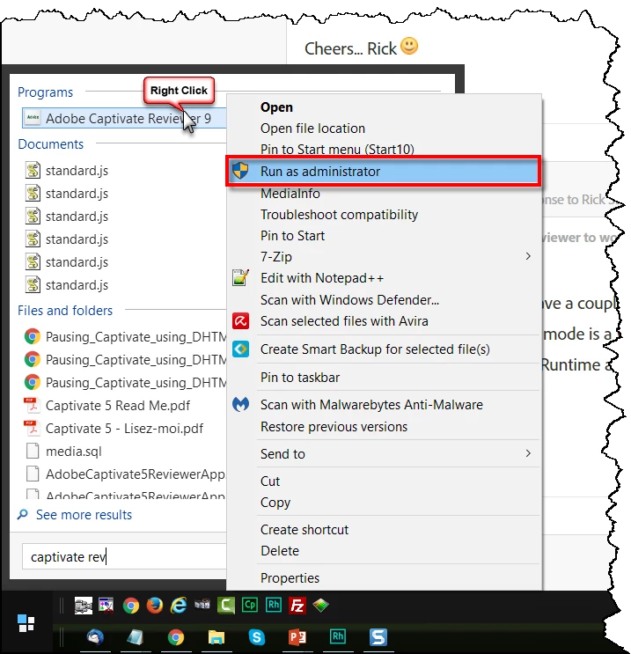This screenshot has width=631, height=654.
Task: Open File Explorer from the taskbar
Action: (x=216, y=637)
